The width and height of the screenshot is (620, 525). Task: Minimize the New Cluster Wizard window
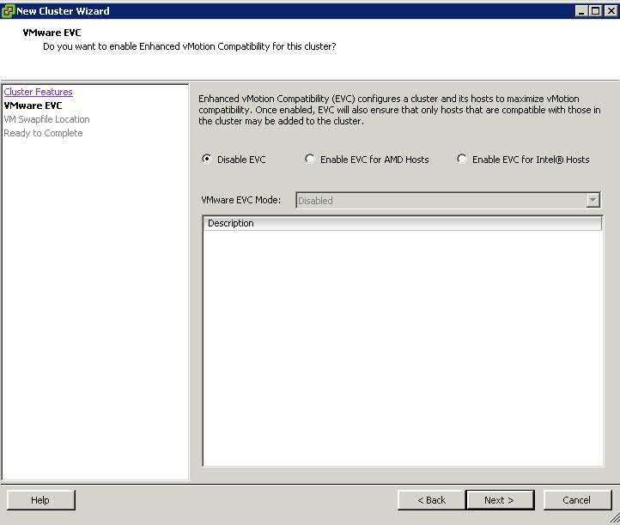[580, 11]
